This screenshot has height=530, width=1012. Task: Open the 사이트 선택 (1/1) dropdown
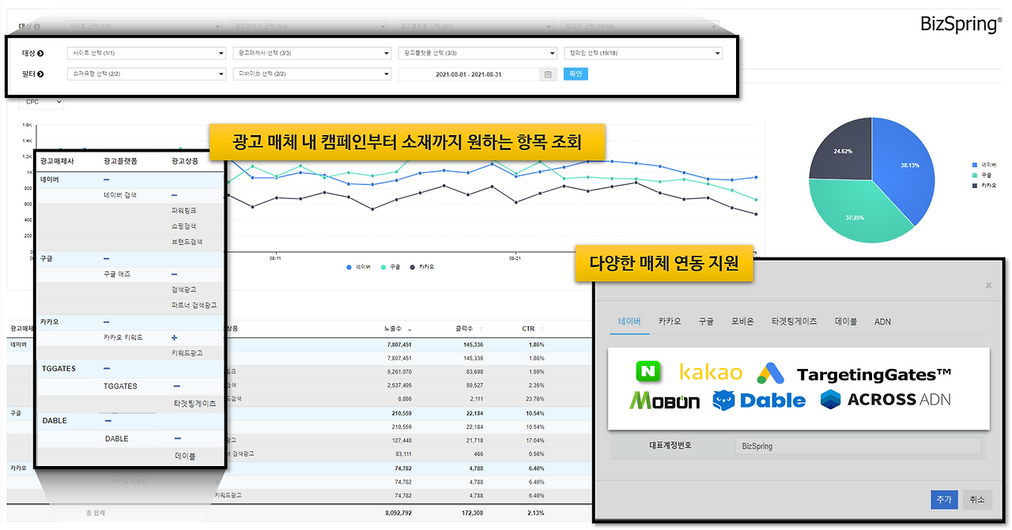tap(147, 54)
